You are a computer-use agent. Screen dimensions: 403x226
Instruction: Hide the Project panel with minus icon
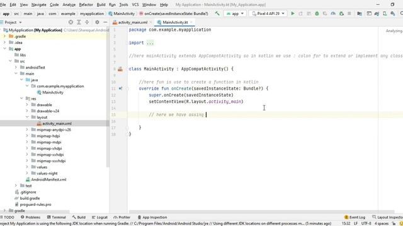tap(105, 23)
